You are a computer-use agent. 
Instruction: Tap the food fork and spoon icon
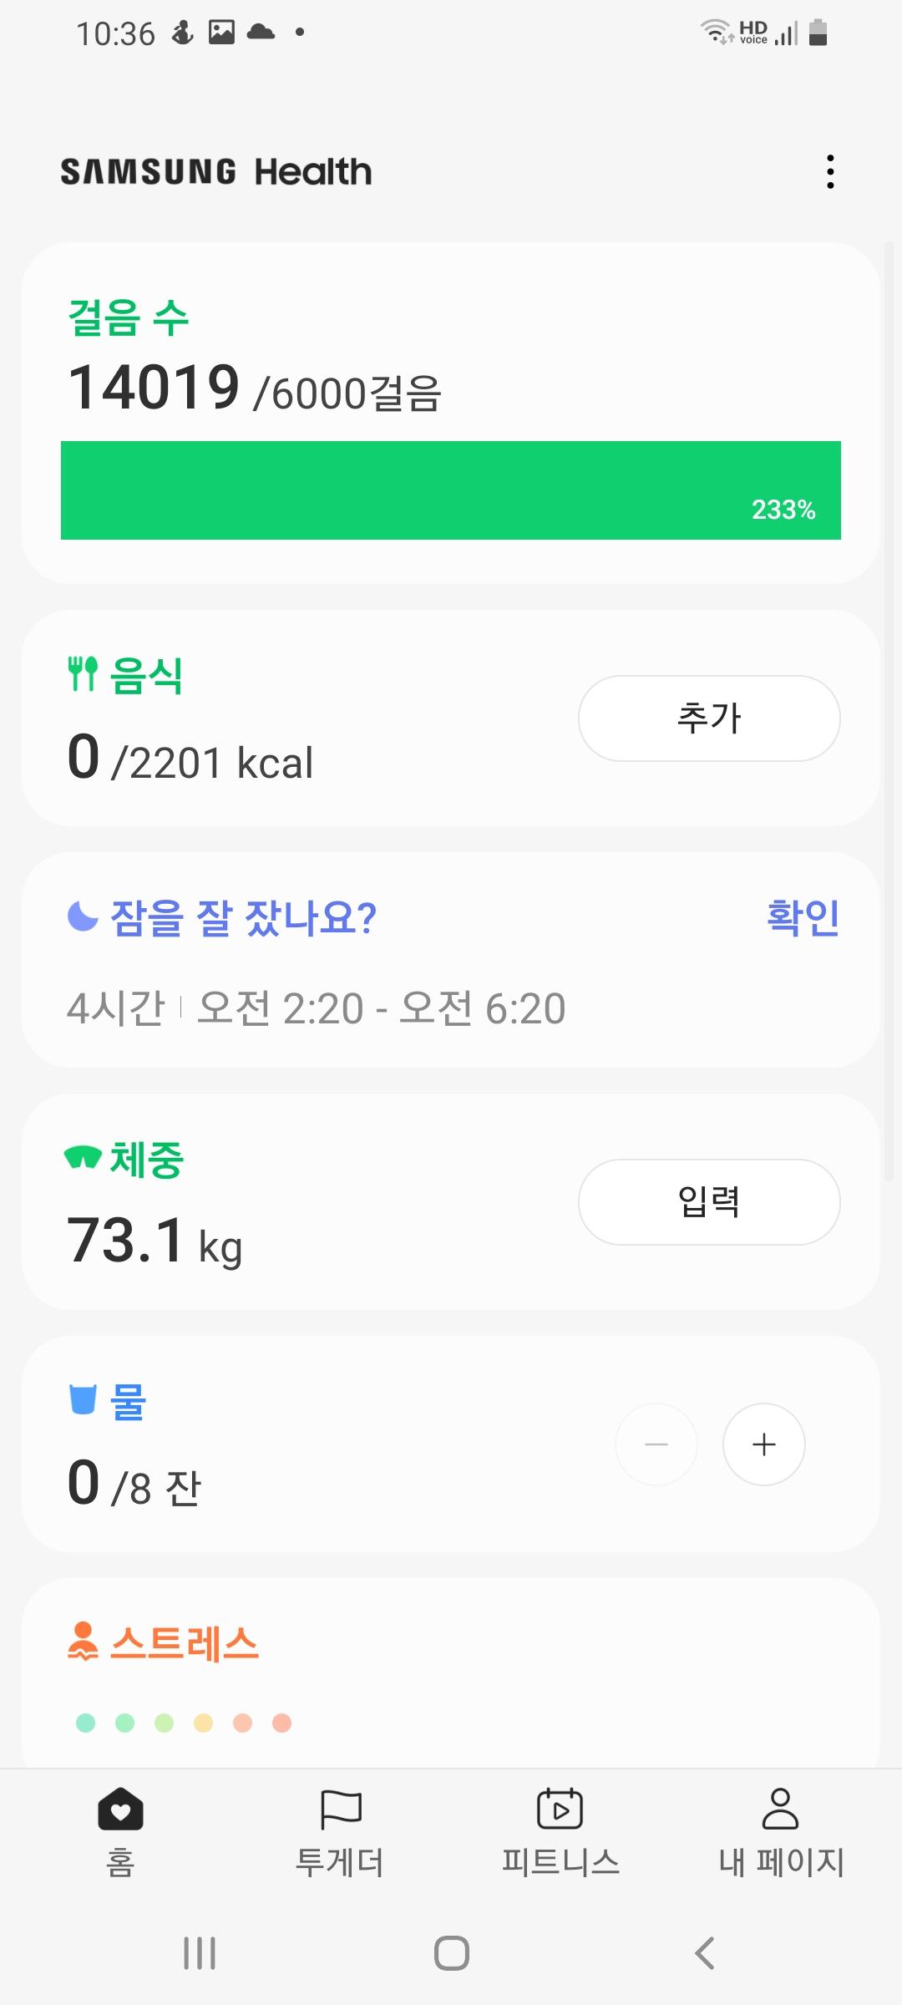83,674
